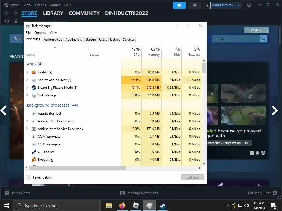
Task: Click Steam announcements megaphone button
Action: tap(179, 5)
